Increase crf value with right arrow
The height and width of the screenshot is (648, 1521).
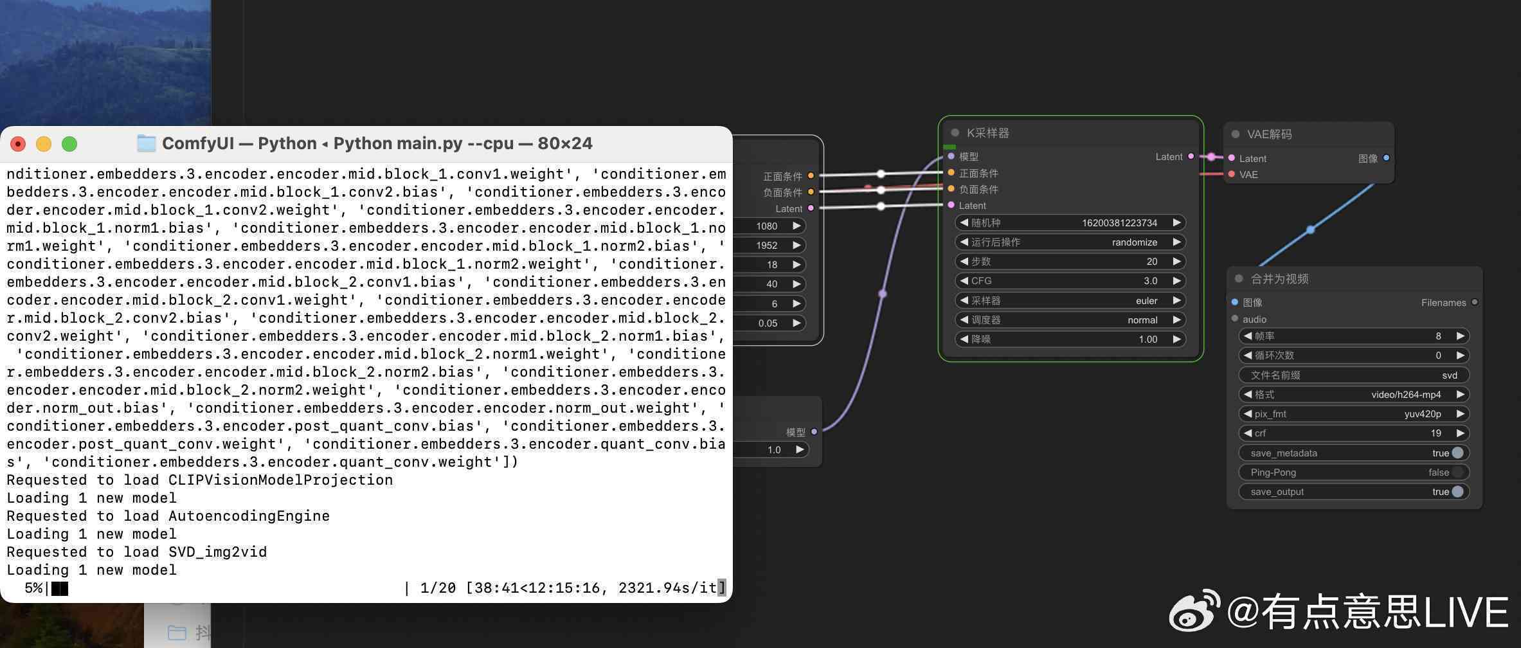coord(1460,433)
